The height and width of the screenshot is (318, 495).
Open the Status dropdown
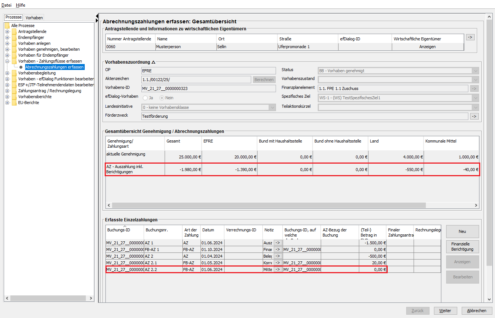[x=475, y=71]
